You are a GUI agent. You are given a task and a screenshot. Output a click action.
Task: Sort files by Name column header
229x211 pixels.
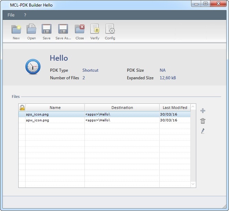point(55,108)
